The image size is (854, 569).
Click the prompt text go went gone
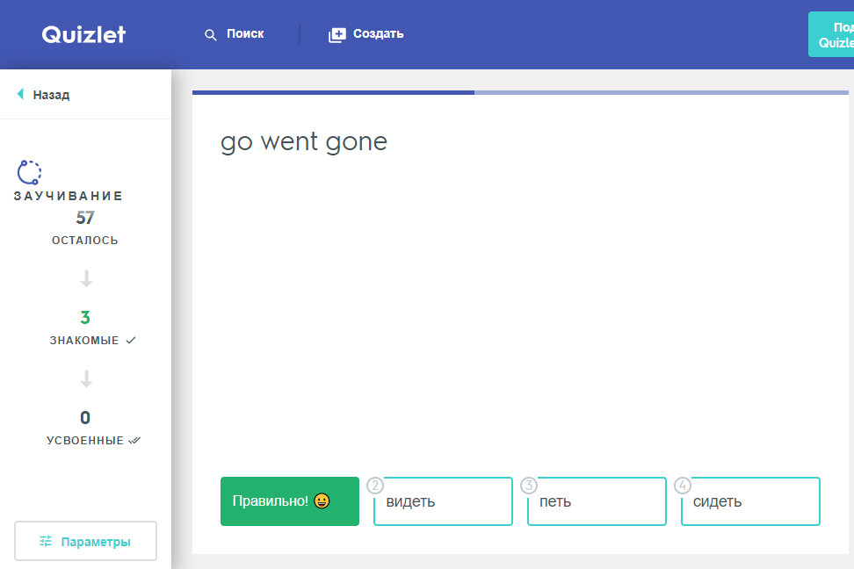(x=304, y=142)
